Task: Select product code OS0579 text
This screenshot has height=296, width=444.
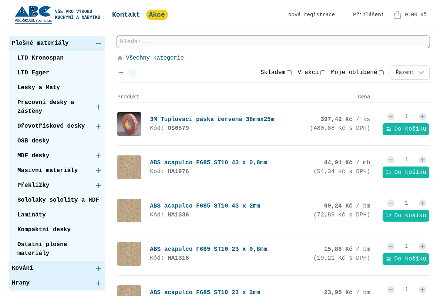Action: (x=178, y=128)
